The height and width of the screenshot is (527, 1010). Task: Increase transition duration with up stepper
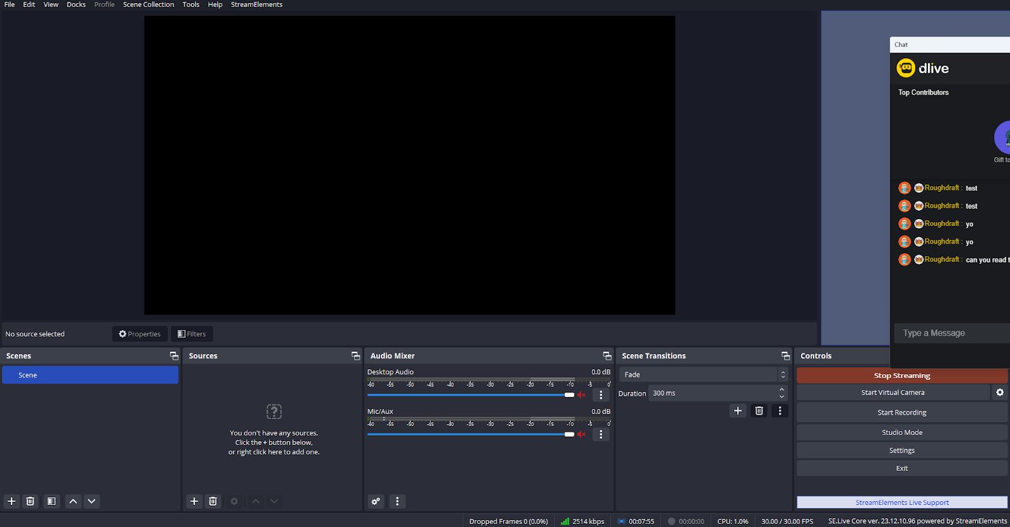point(782,389)
